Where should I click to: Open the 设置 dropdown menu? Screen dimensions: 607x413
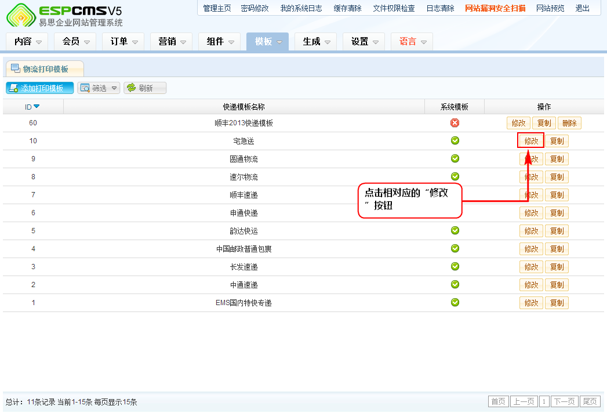(364, 41)
